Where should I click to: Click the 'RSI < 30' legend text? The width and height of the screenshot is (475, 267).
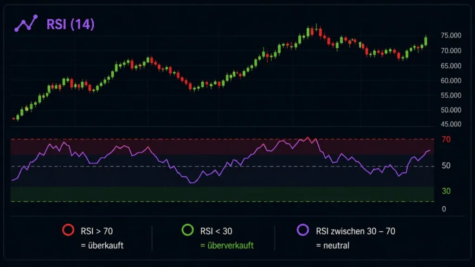pos(216,231)
